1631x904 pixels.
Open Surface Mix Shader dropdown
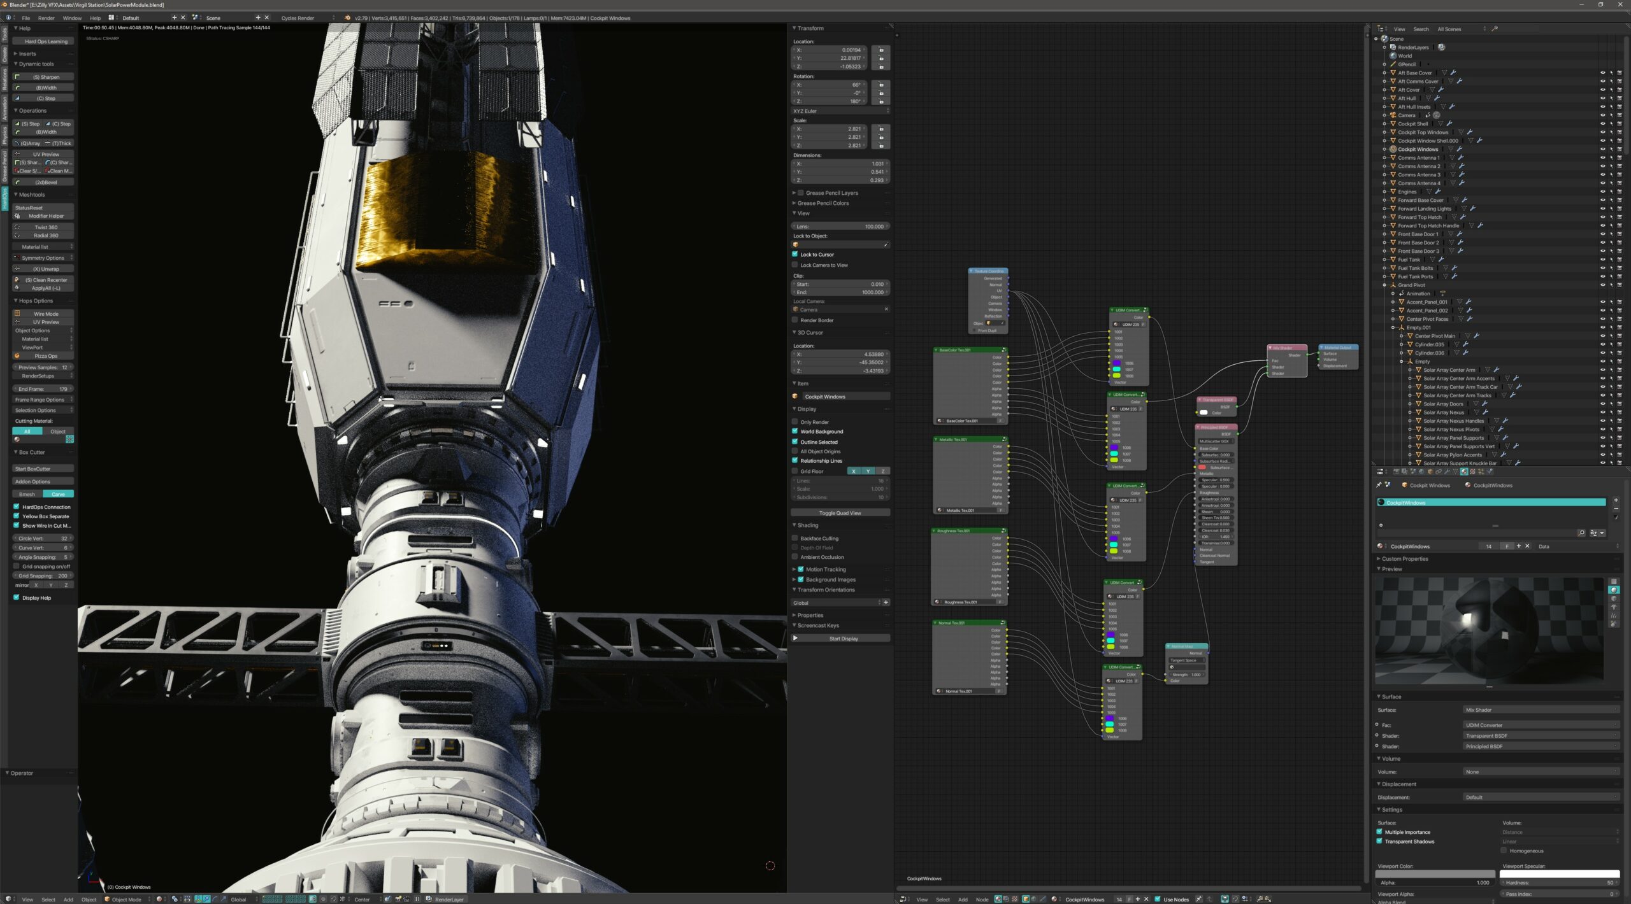point(1541,710)
